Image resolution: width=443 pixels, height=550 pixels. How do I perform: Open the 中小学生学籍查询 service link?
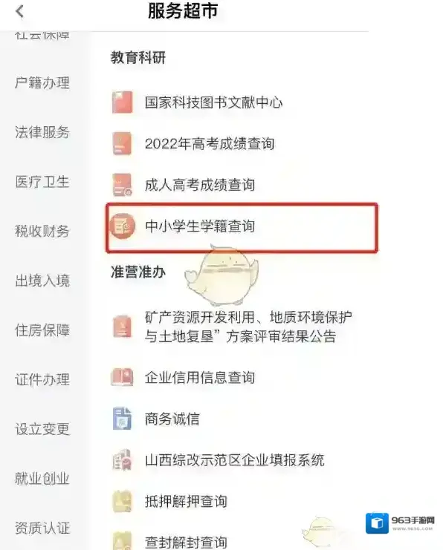click(x=242, y=227)
